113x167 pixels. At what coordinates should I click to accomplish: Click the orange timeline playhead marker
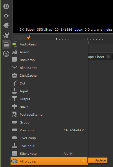point(29,38)
